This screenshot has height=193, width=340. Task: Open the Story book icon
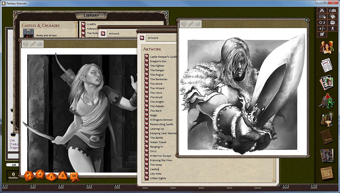[x=327, y=65]
